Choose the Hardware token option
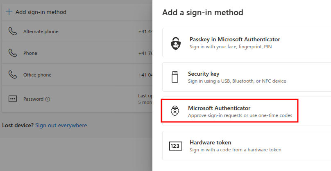The image size is (331, 171). 210,143
